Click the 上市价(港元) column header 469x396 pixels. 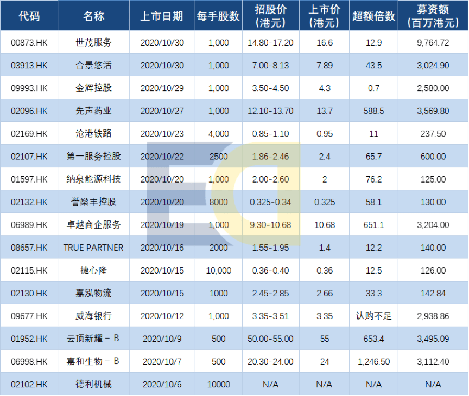[325, 16]
